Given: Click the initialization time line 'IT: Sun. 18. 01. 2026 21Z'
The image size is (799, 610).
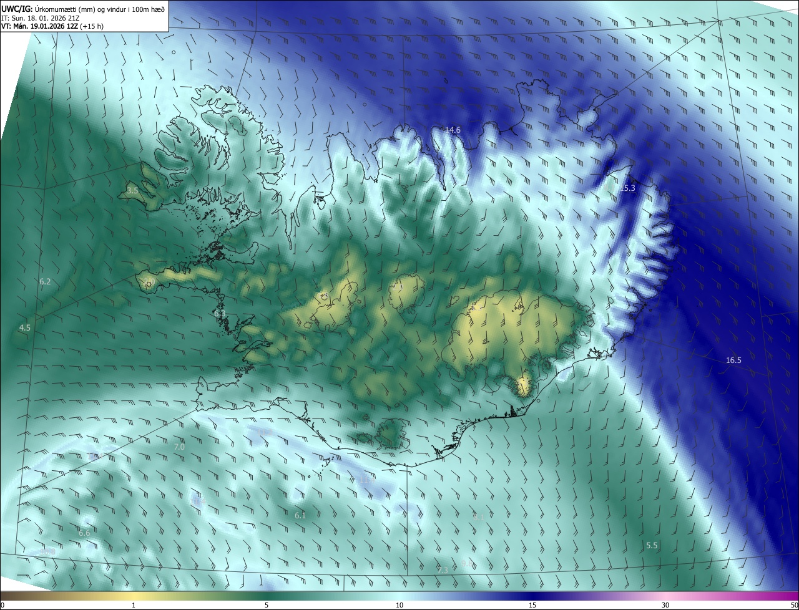Looking at the screenshot, I should coord(41,18).
